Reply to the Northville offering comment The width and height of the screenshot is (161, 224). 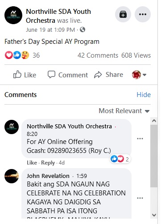pos(48,163)
